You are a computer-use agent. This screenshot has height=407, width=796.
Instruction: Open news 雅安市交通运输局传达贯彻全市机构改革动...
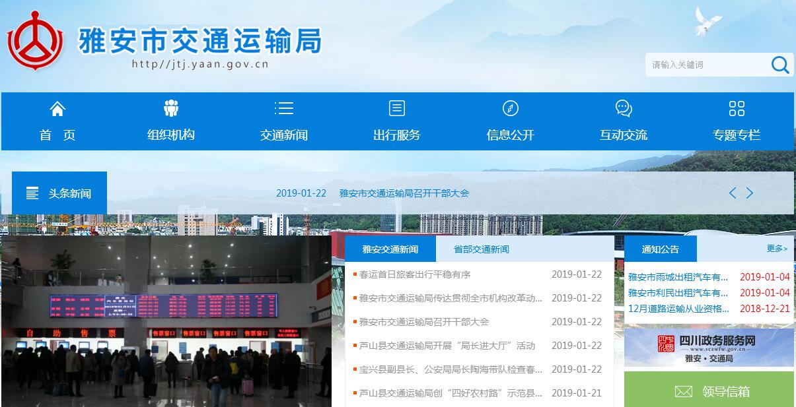tap(451, 298)
